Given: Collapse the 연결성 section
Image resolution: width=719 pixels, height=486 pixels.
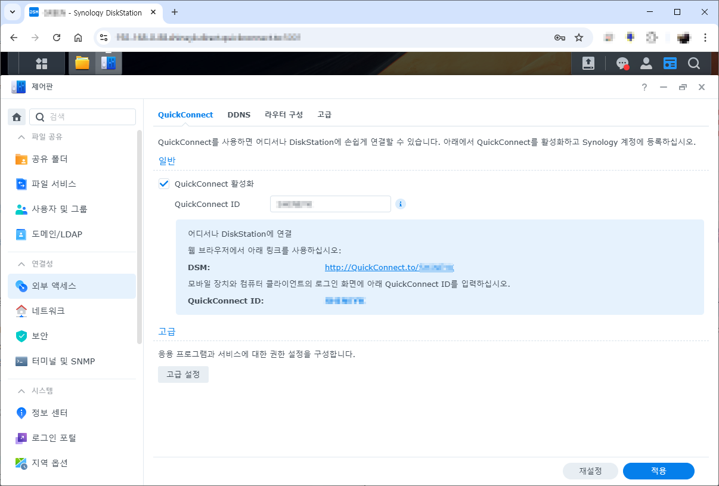Looking at the screenshot, I should point(21,264).
